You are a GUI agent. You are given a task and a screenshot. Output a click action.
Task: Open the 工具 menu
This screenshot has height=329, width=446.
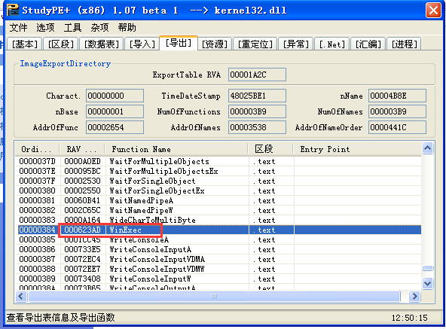click(72, 28)
